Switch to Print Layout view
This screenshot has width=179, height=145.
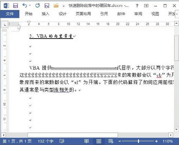point(99,141)
